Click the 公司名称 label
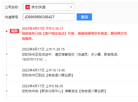This screenshot has height=102, width=138. point(12,7)
